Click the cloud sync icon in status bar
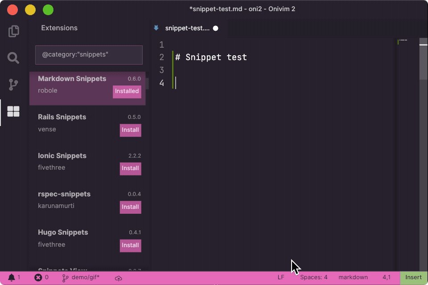This screenshot has width=428, height=285. pyautogui.click(x=119, y=278)
